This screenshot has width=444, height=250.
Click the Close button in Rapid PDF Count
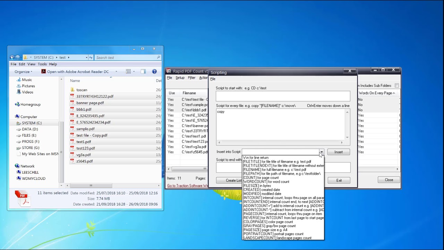coord(389,180)
